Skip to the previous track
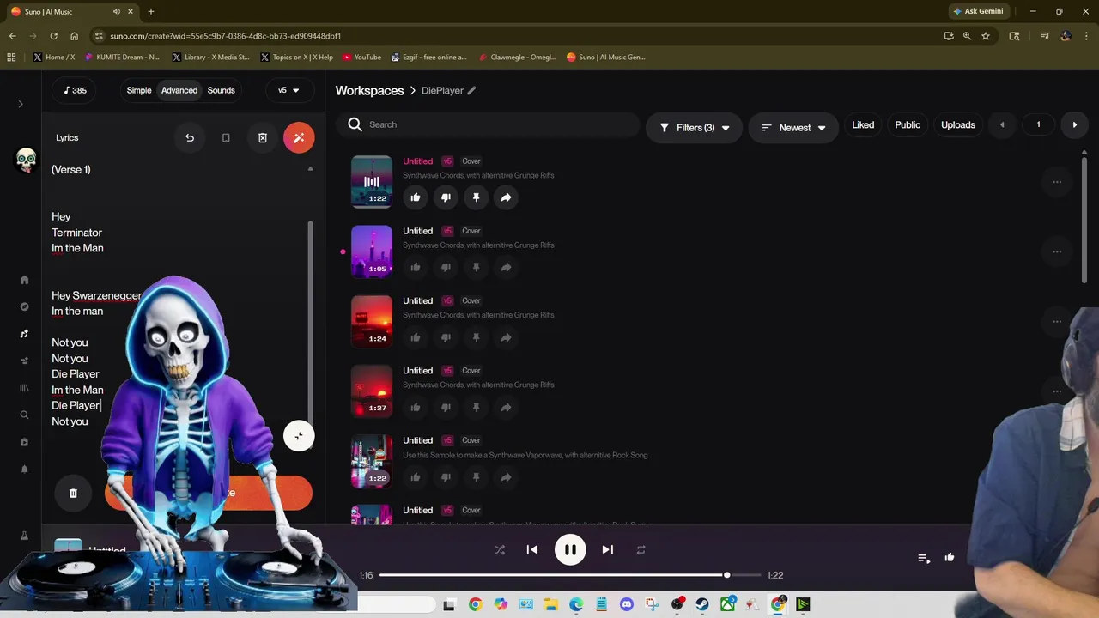 (x=532, y=549)
